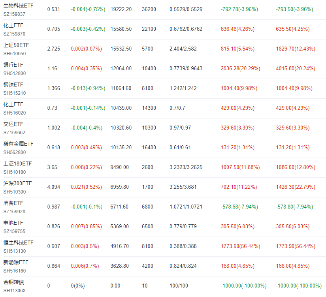
Task: Select cost 100/100 of 金铜转债
Action: 179,286
